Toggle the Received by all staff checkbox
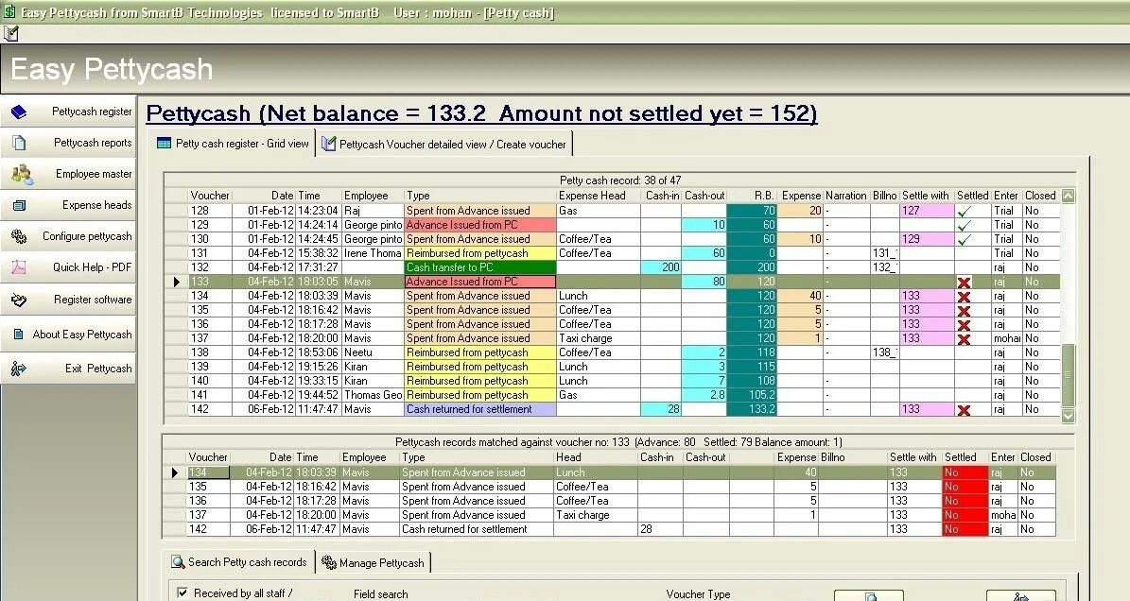Image resolution: width=1130 pixels, height=601 pixels. coord(183,592)
